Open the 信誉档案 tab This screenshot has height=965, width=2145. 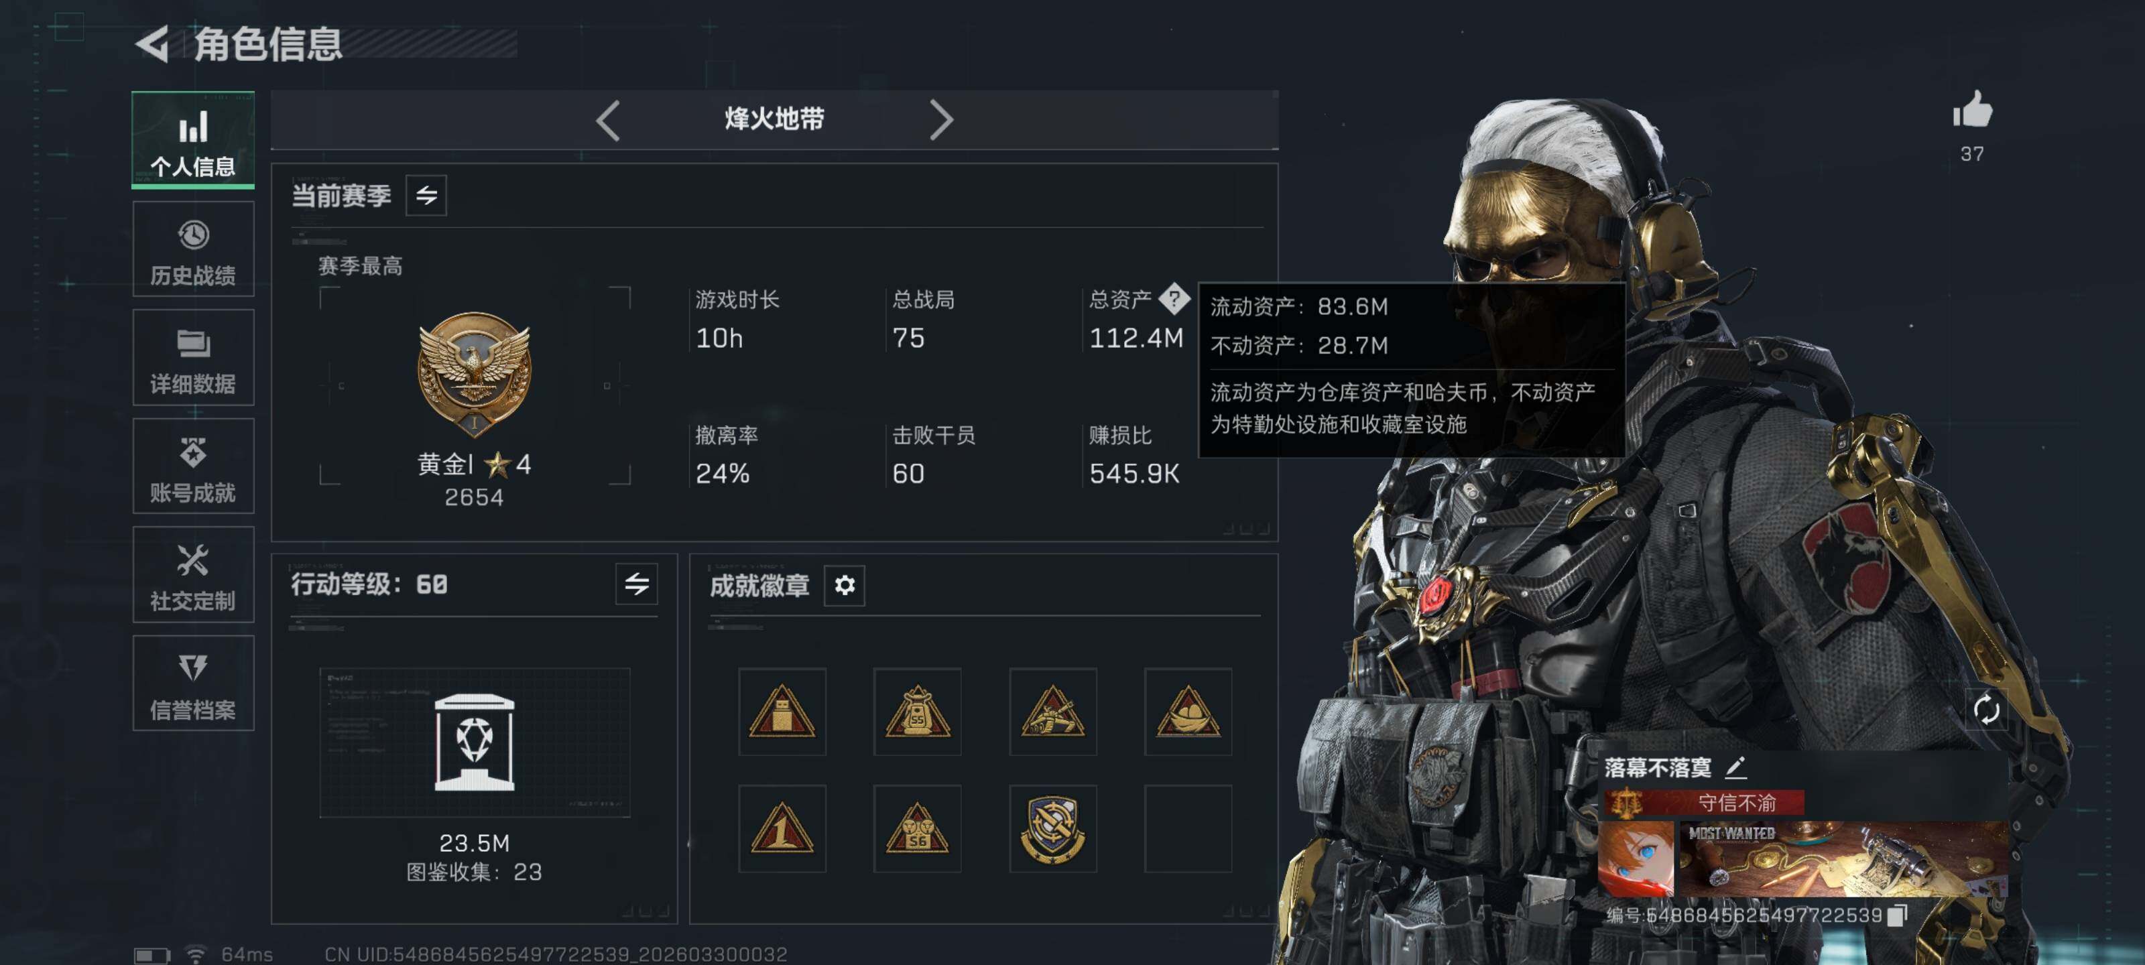point(193,684)
